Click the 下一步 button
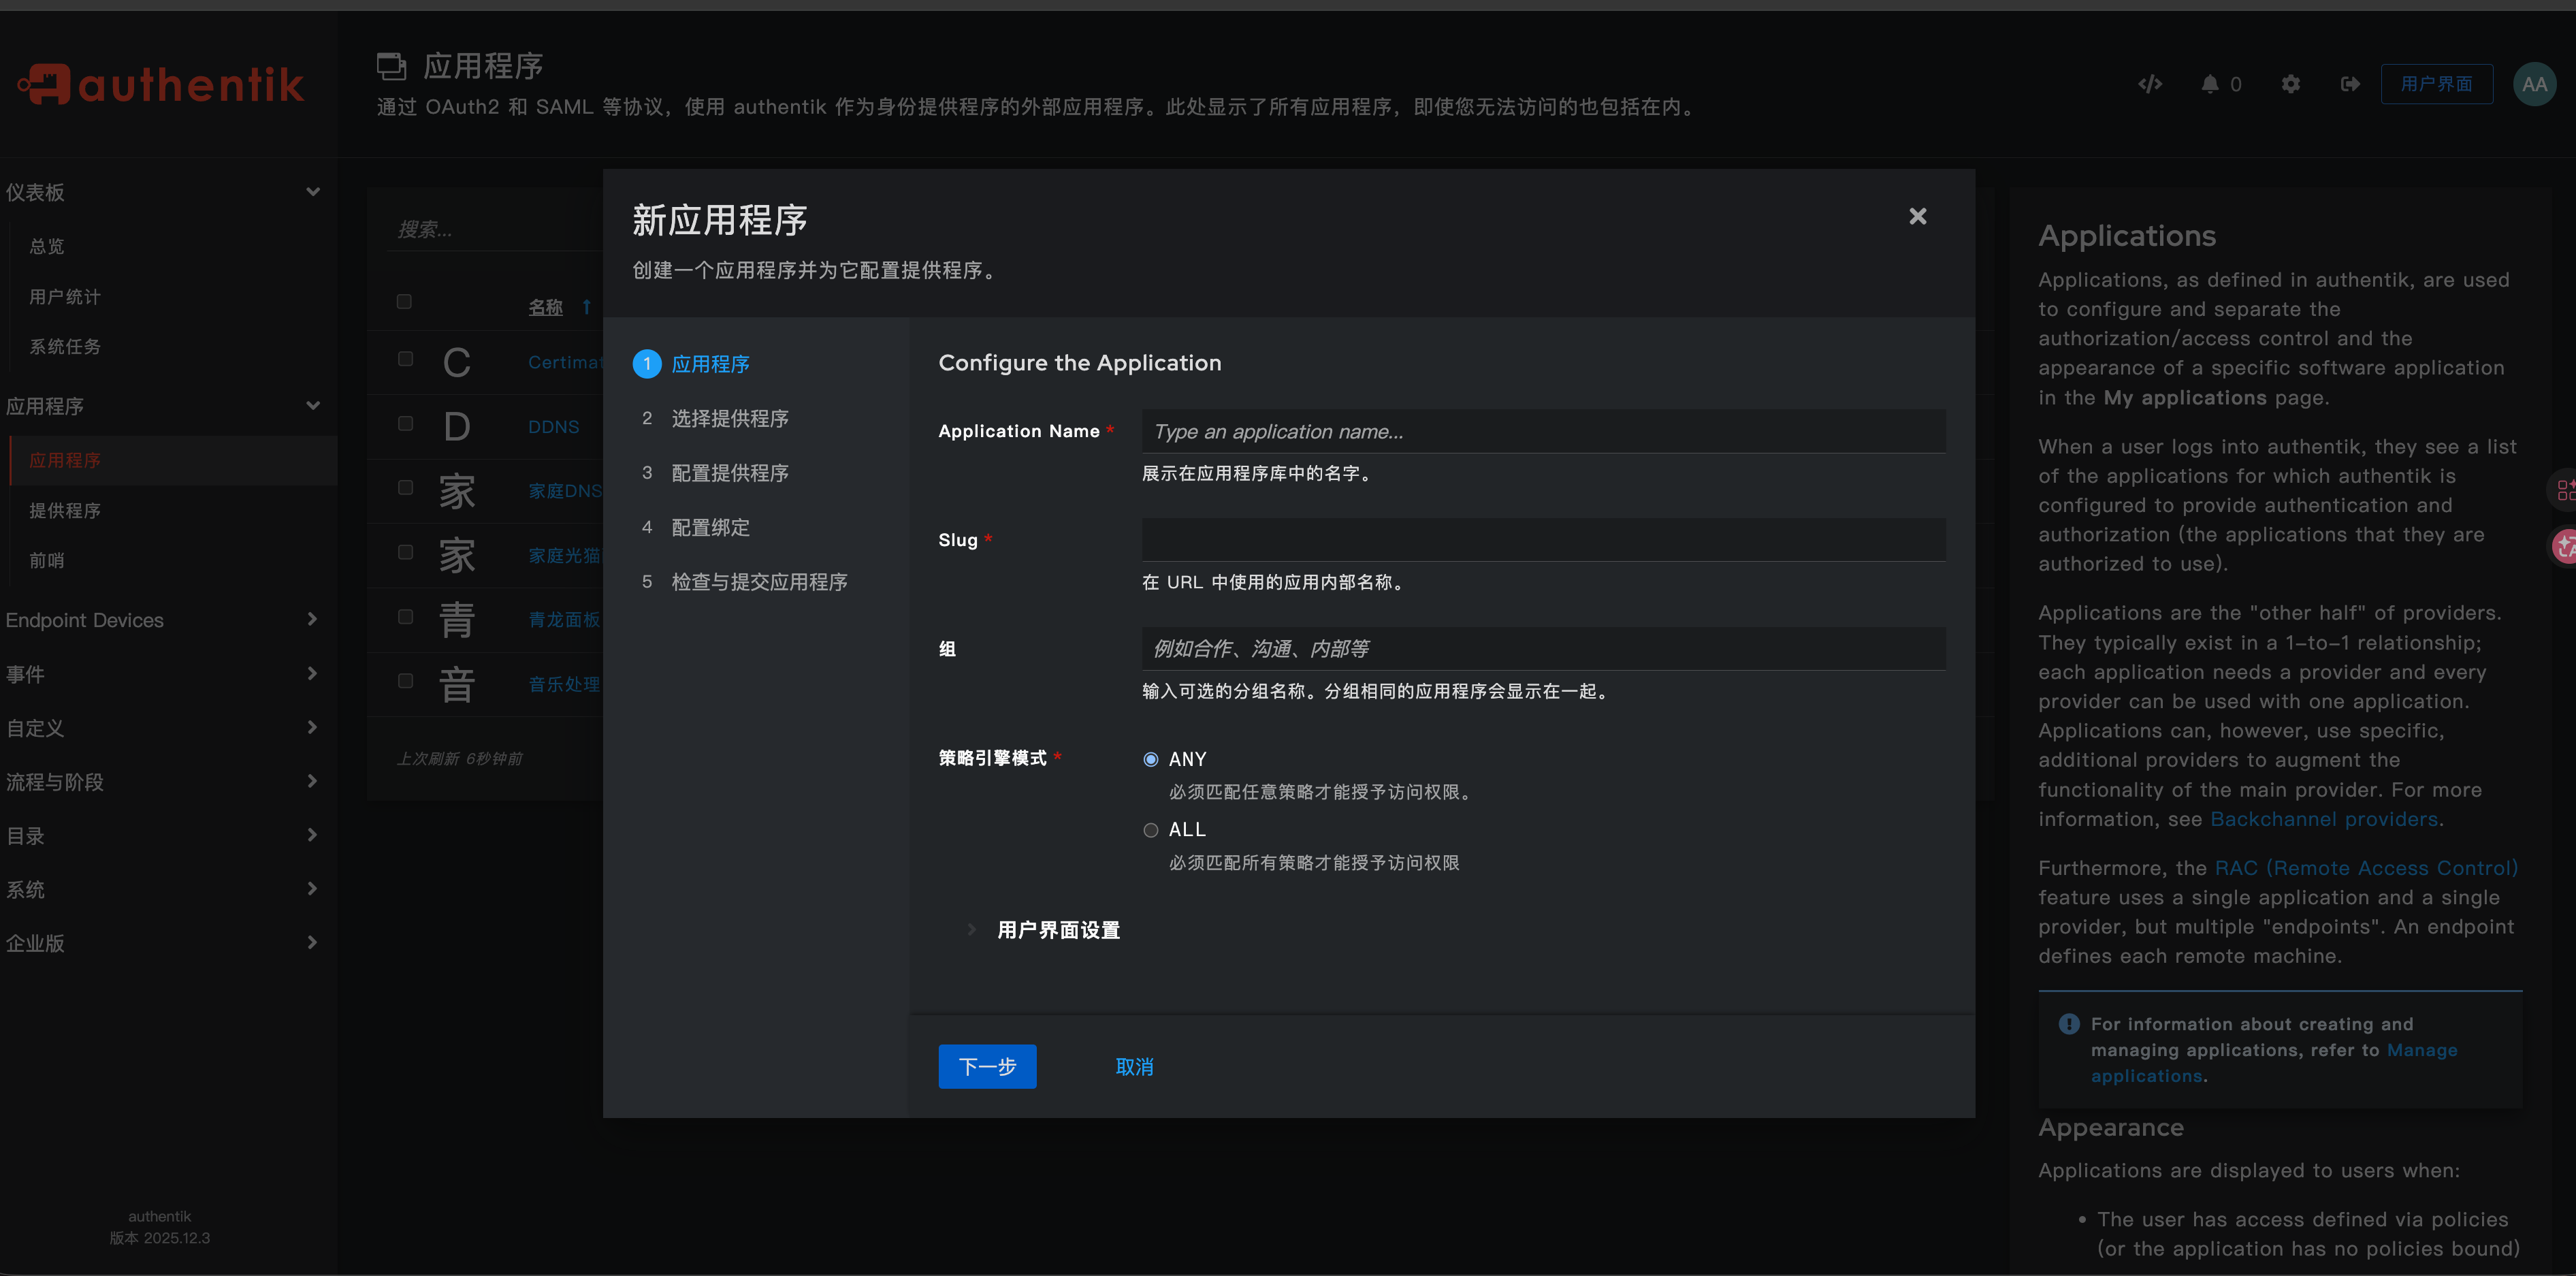2576x1276 pixels. (x=987, y=1067)
